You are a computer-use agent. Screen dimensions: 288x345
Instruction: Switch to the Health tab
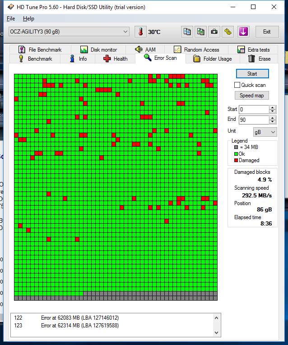click(116, 59)
